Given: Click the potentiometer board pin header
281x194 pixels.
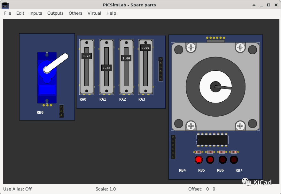Looking at the screenshot, I should point(160,69).
